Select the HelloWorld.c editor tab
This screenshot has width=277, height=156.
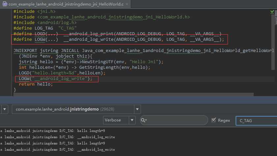(x=65, y=4)
